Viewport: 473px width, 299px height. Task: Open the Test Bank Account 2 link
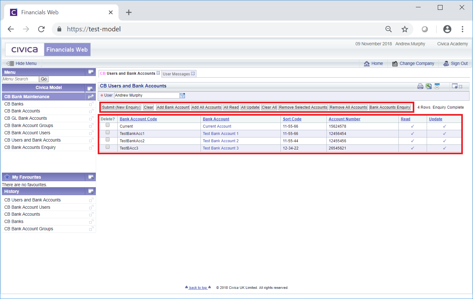[221, 141]
